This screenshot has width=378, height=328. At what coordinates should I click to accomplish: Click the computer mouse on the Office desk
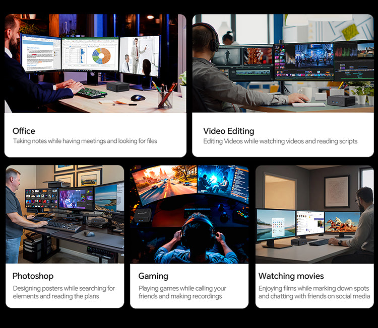point(138,98)
